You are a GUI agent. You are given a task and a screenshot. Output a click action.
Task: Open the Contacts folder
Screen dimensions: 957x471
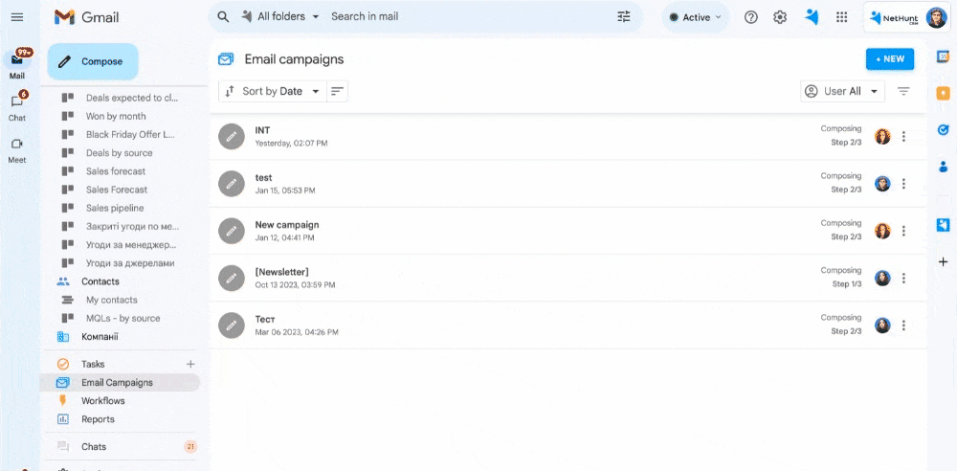(100, 281)
